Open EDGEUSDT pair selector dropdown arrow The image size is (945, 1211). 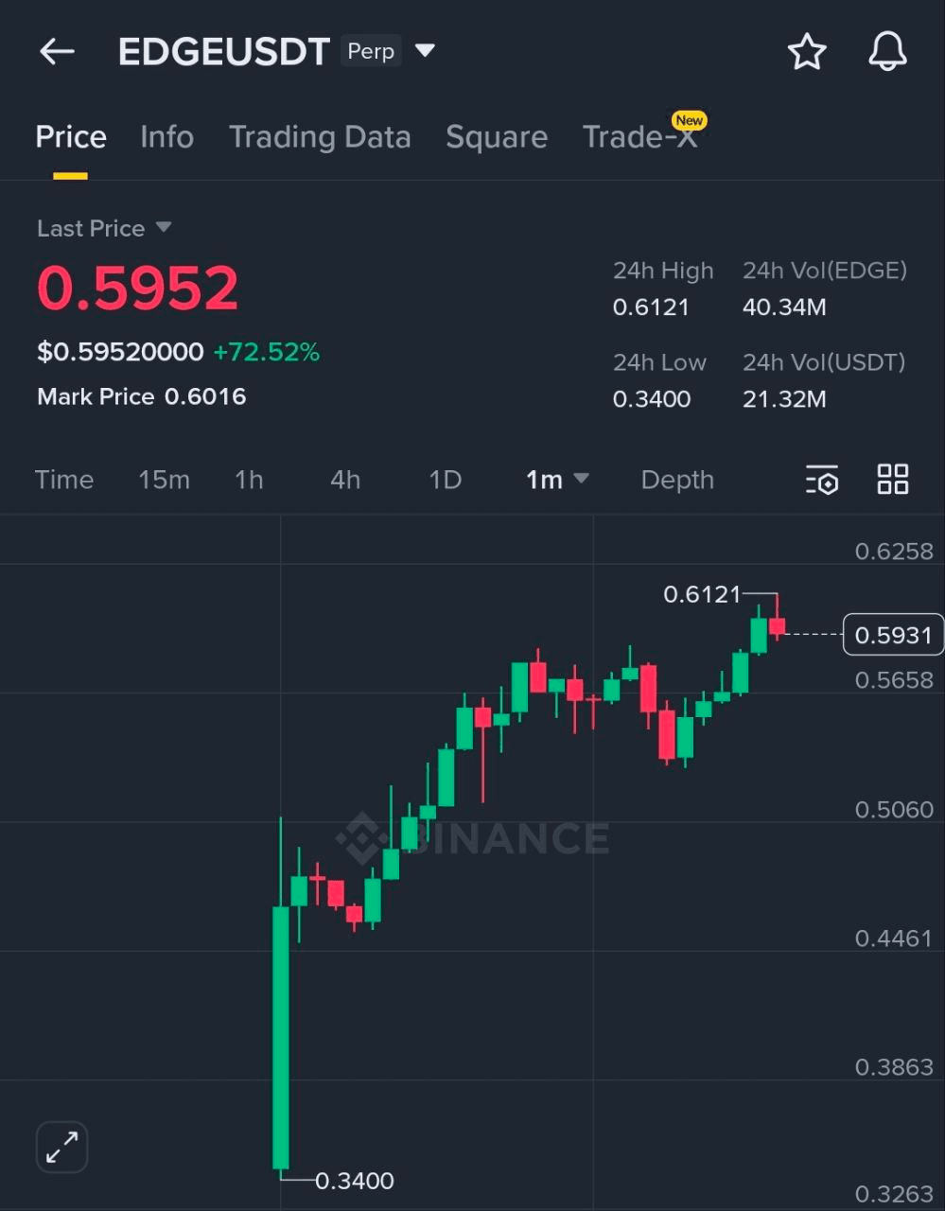coord(426,50)
